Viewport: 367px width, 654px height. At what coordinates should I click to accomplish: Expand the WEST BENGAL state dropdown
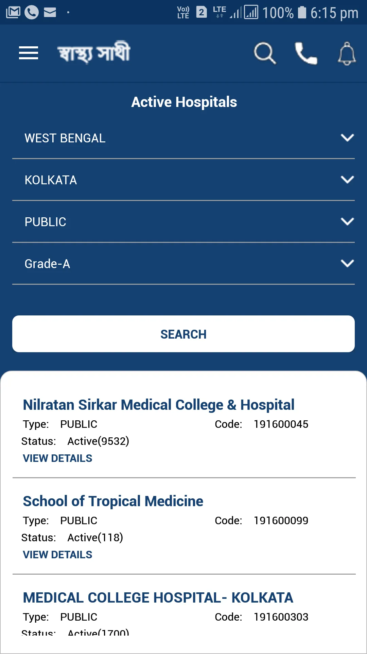point(183,138)
